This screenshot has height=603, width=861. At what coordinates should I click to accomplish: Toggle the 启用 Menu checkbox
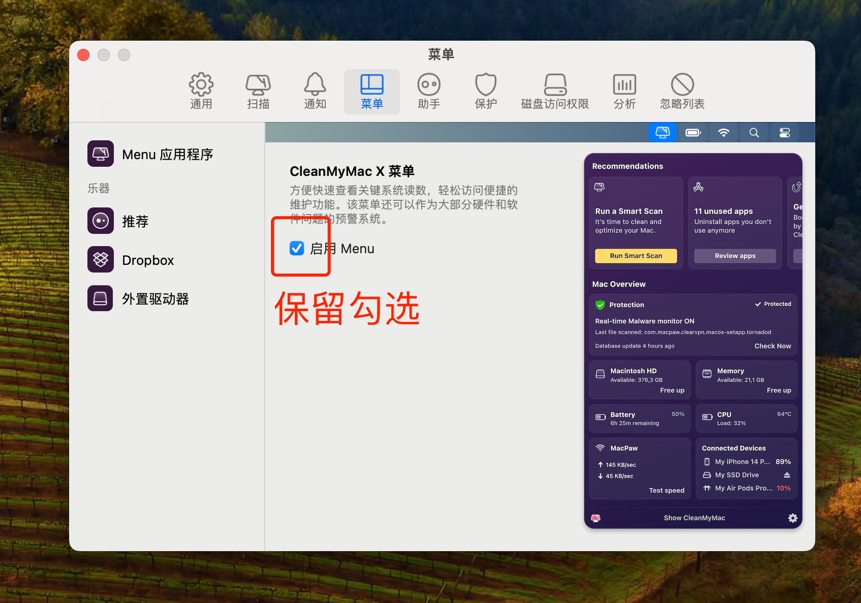pyautogui.click(x=297, y=248)
